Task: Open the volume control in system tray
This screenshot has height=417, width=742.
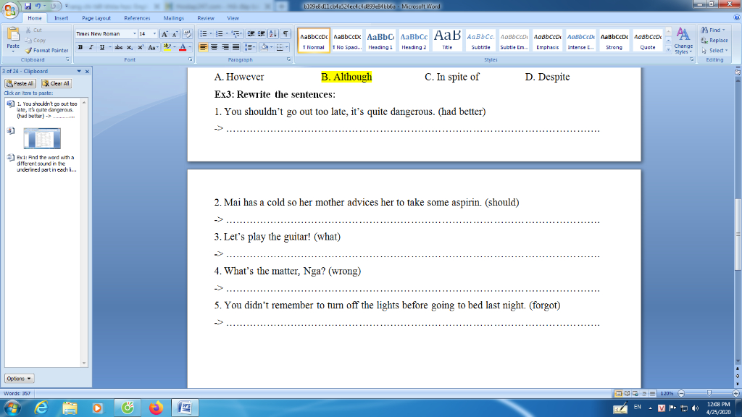Action: click(695, 408)
